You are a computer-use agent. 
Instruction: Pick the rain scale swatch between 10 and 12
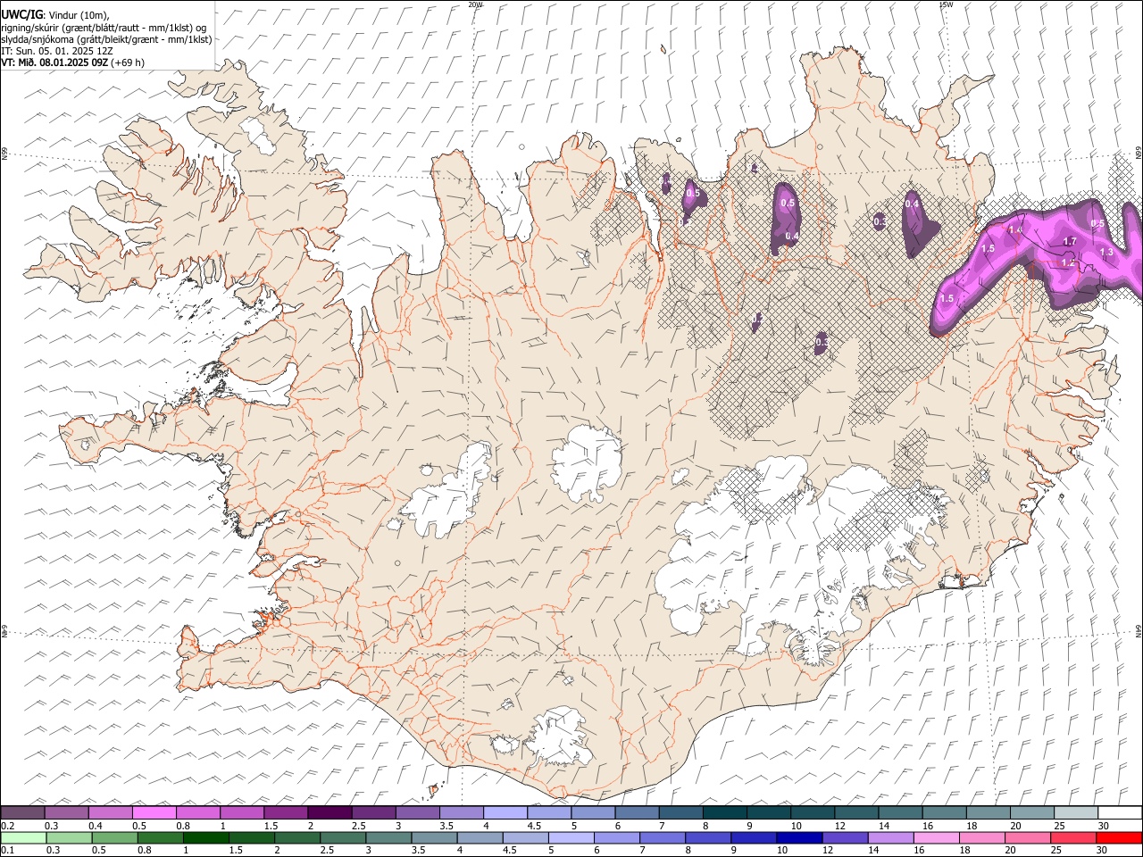[x=800, y=837]
